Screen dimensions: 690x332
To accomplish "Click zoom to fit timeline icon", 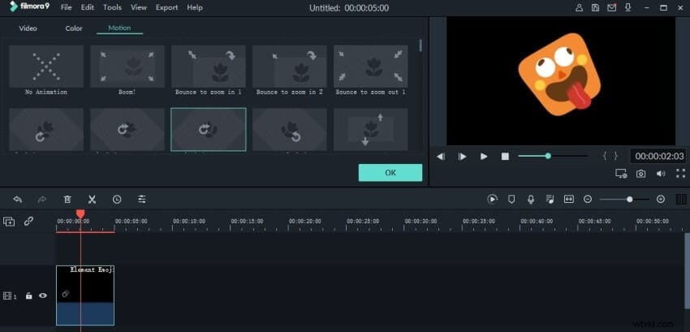I will (569, 199).
